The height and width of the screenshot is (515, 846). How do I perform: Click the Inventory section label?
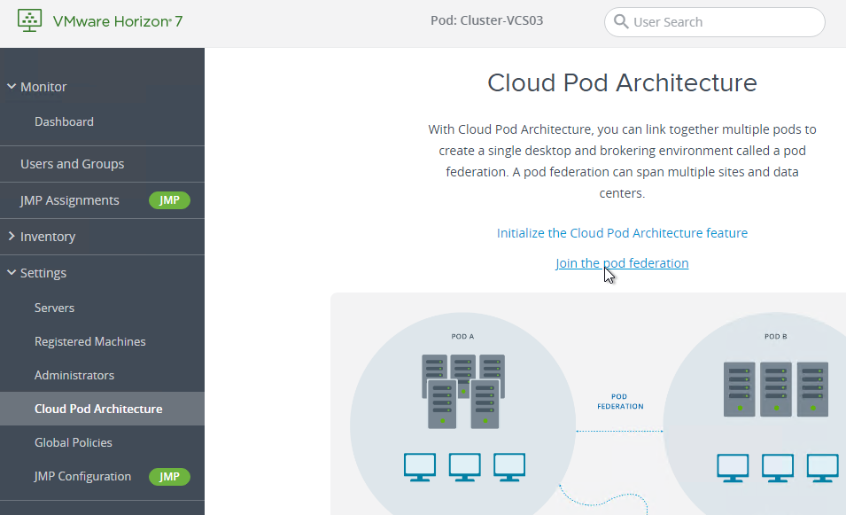pos(48,237)
